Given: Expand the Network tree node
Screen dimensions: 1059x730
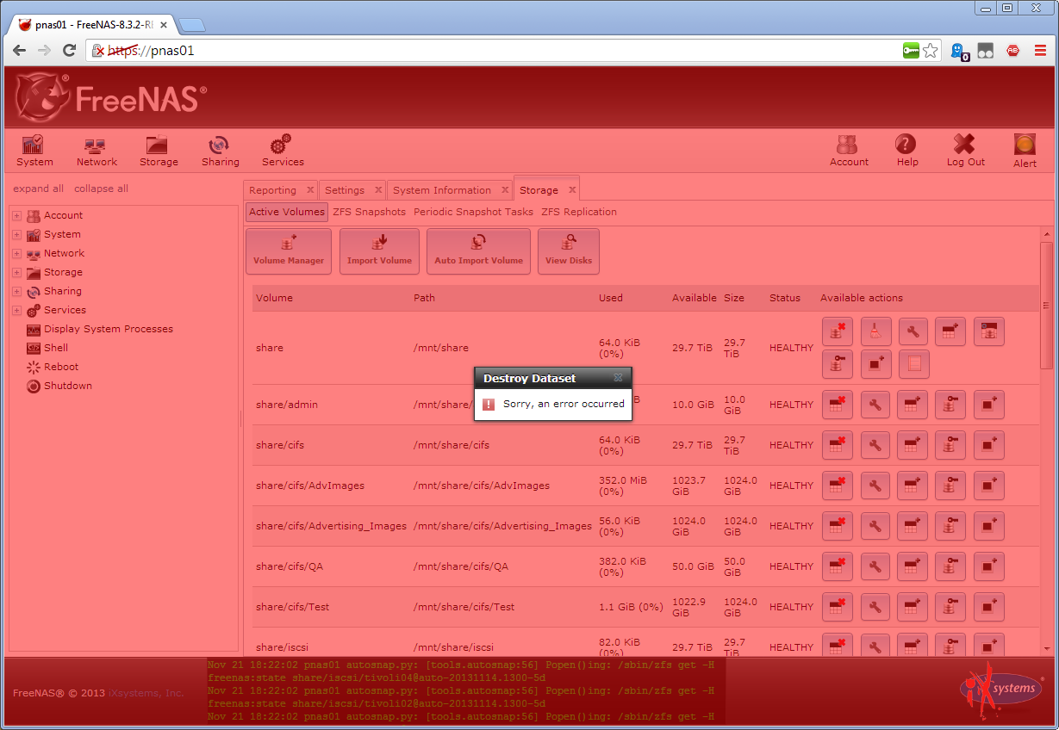Looking at the screenshot, I should tap(16, 253).
